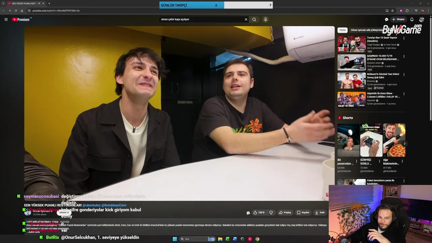The image size is (432, 243).
Task: Click the İndir download button
Action: [x=320, y=213]
